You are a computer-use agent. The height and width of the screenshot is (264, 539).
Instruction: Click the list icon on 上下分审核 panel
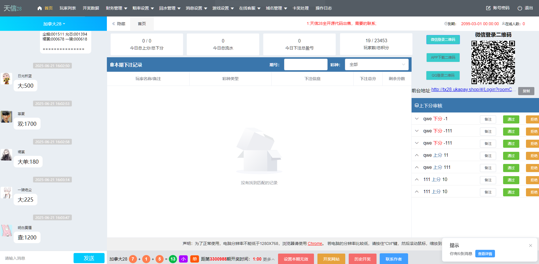point(417,105)
